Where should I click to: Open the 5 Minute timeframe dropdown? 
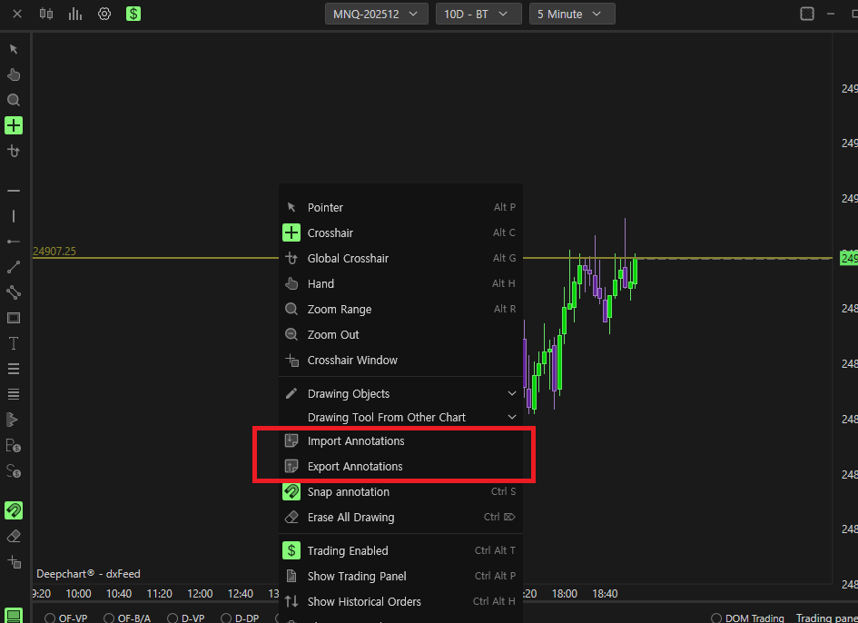coord(572,15)
